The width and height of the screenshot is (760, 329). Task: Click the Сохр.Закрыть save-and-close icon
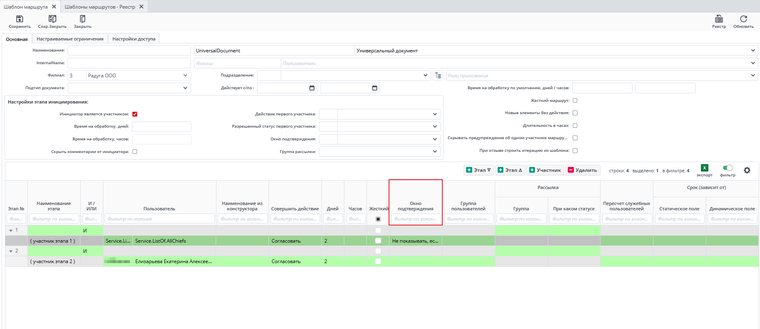point(52,19)
